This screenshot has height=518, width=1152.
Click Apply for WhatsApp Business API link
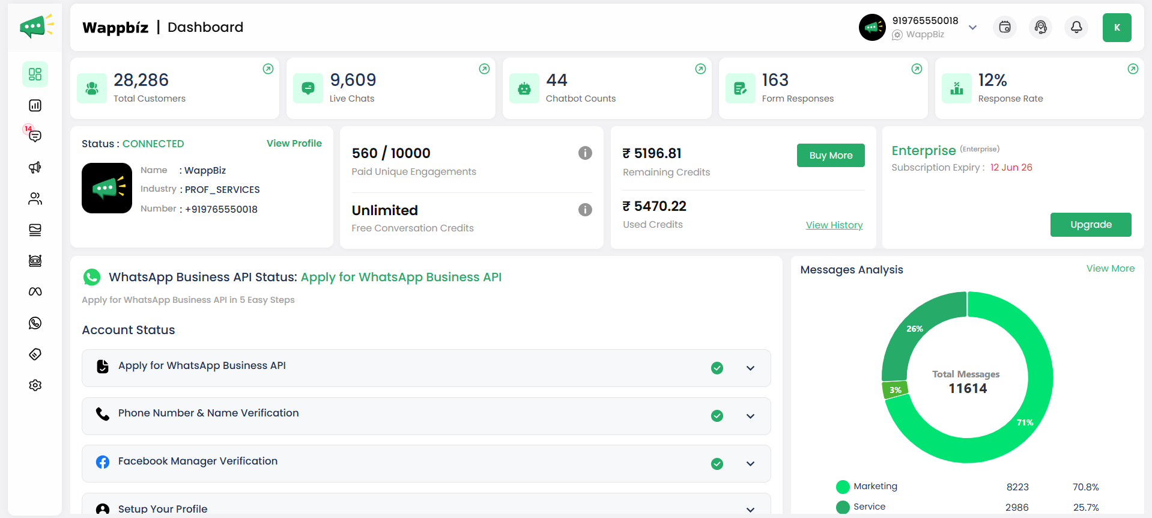401,277
